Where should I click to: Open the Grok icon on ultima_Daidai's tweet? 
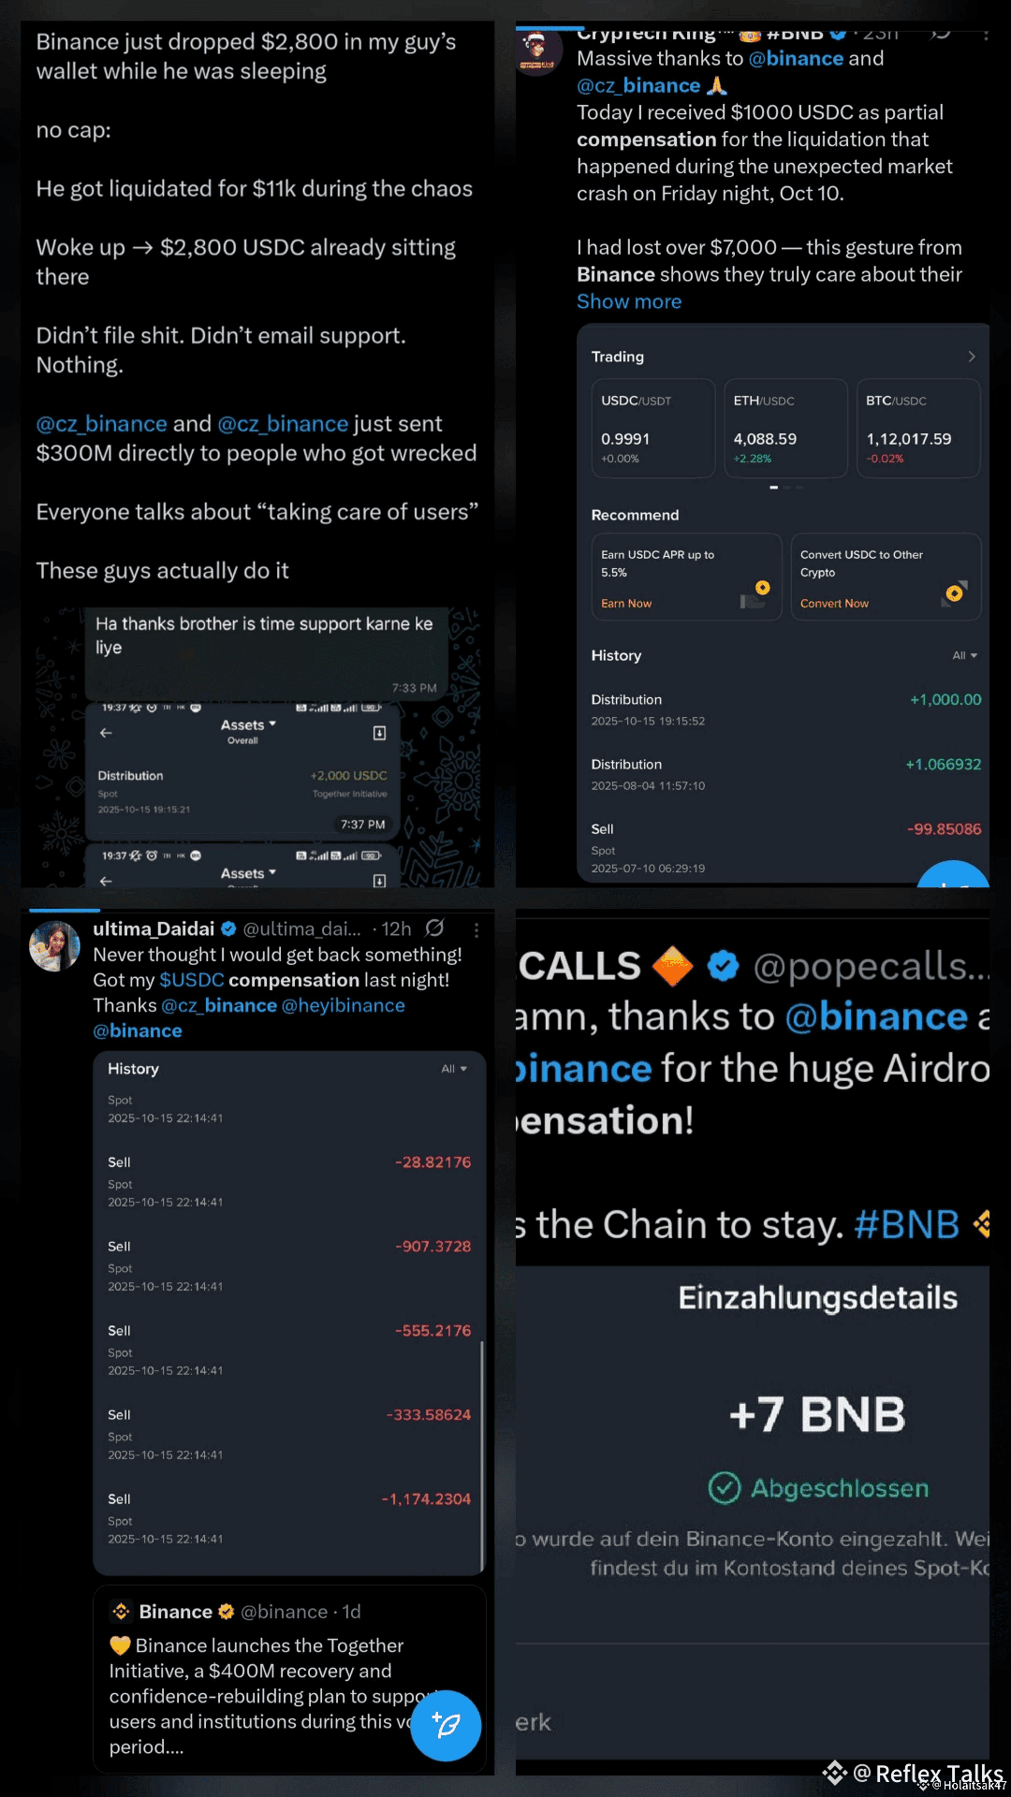[434, 928]
